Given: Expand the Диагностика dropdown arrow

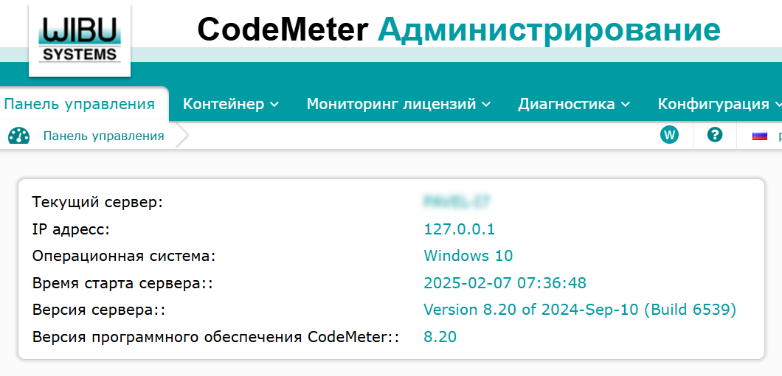Looking at the screenshot, I should pos(626,105).
